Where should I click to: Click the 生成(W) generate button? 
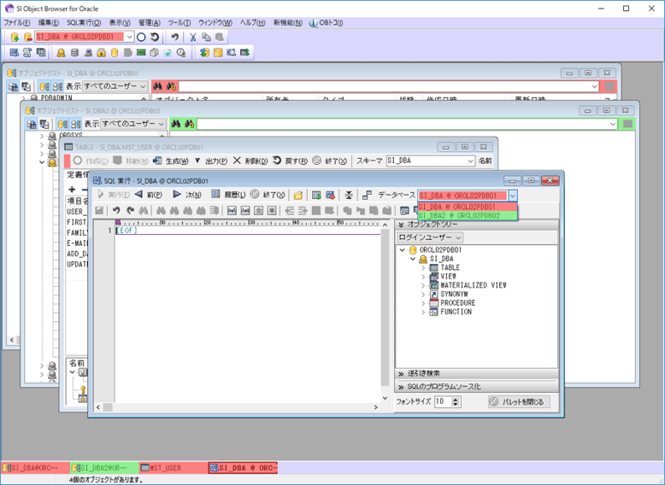[x=171, y=161]
